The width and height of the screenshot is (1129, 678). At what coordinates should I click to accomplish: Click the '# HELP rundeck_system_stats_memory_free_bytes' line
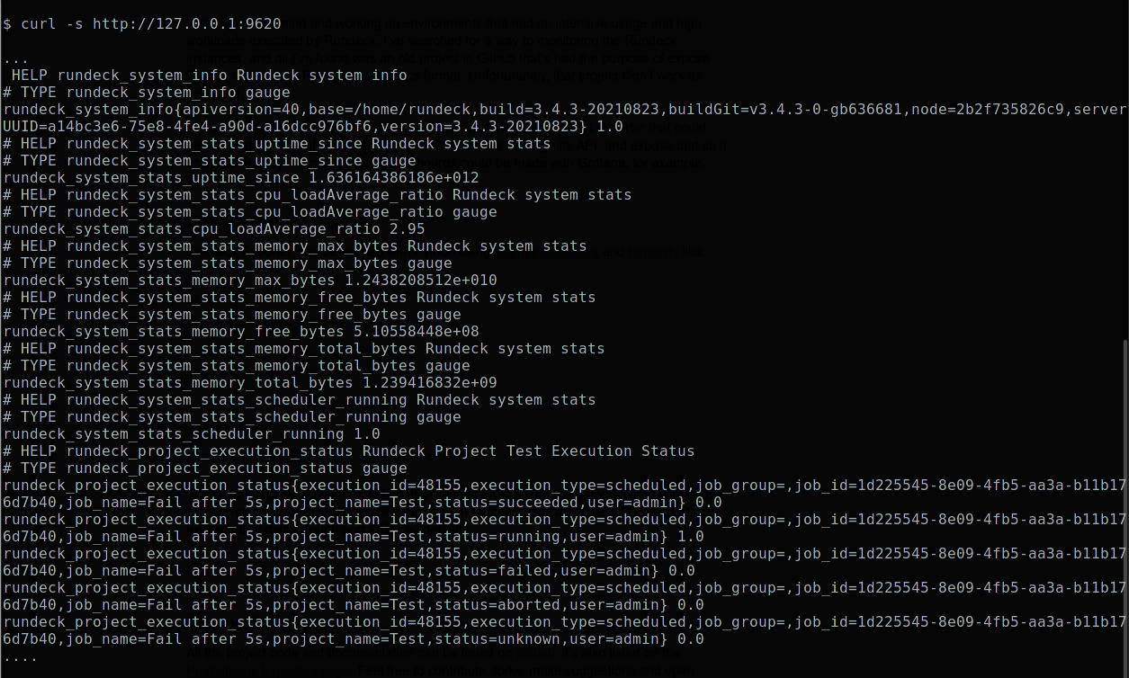(x=300, y=298)
